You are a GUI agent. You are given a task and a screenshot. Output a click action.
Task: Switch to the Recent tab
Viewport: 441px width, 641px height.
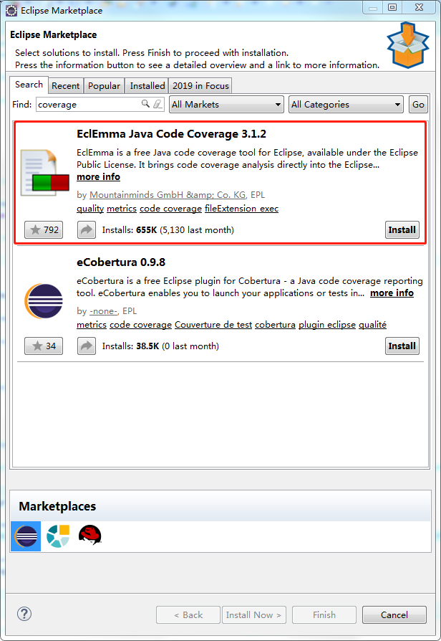point(66,86)
